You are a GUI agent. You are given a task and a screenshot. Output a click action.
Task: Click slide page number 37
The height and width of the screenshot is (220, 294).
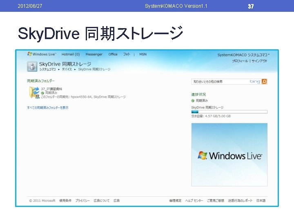251,6
